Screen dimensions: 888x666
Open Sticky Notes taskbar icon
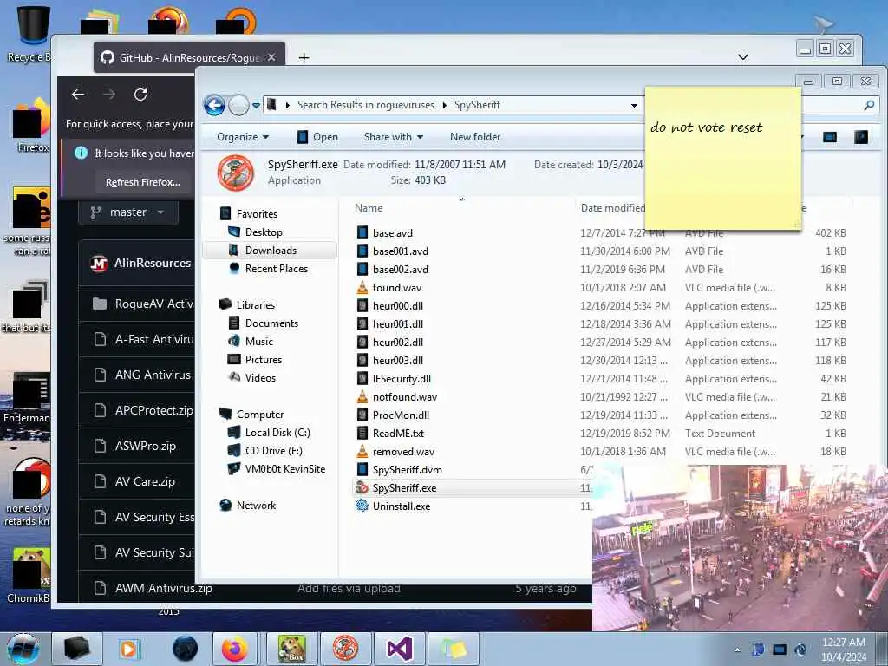(x=453, y=649)
